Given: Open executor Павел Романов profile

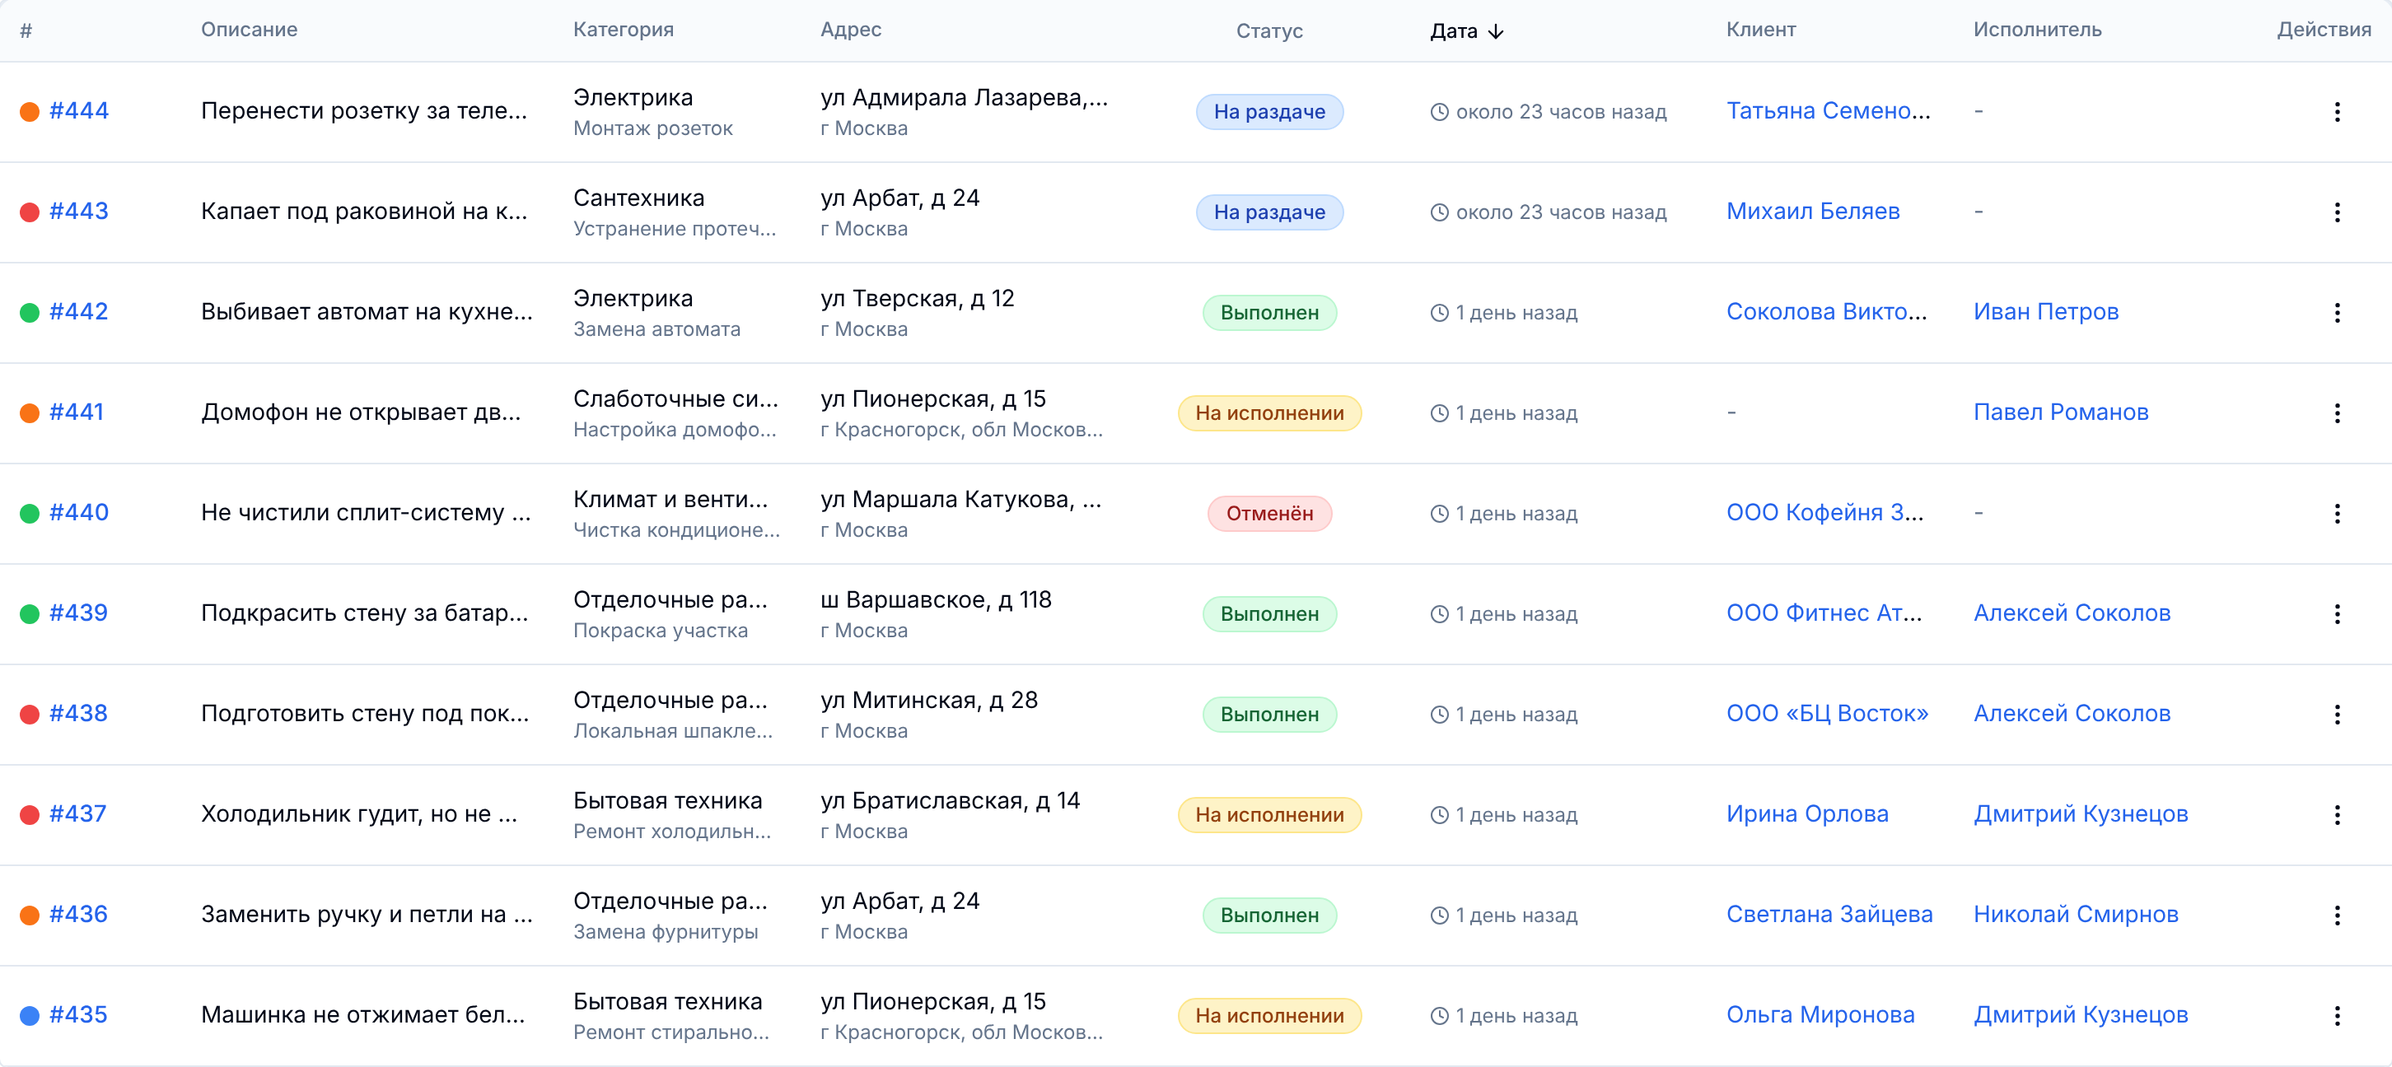Looking at the screenshot, I should coord(2061,411).
